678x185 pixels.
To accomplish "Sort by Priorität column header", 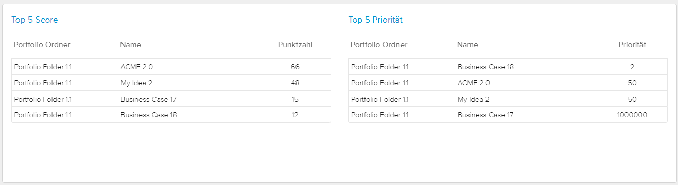I will click(632, 45).
